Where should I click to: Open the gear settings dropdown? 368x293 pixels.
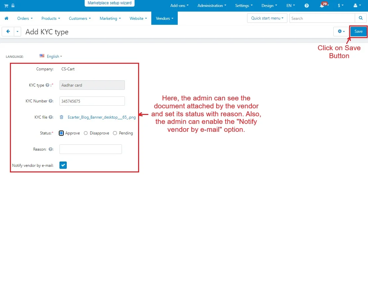tap(341, 32)
